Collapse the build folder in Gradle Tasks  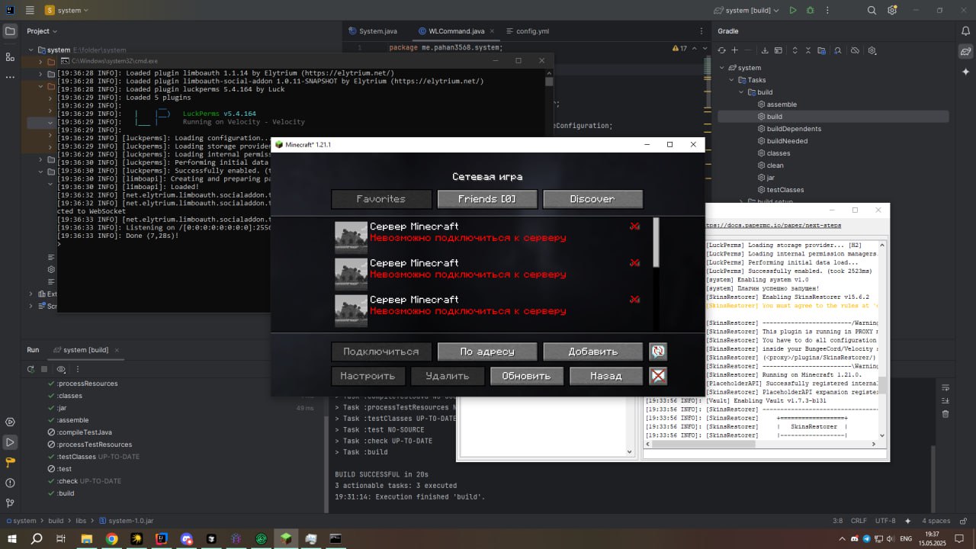coord(740,92)
